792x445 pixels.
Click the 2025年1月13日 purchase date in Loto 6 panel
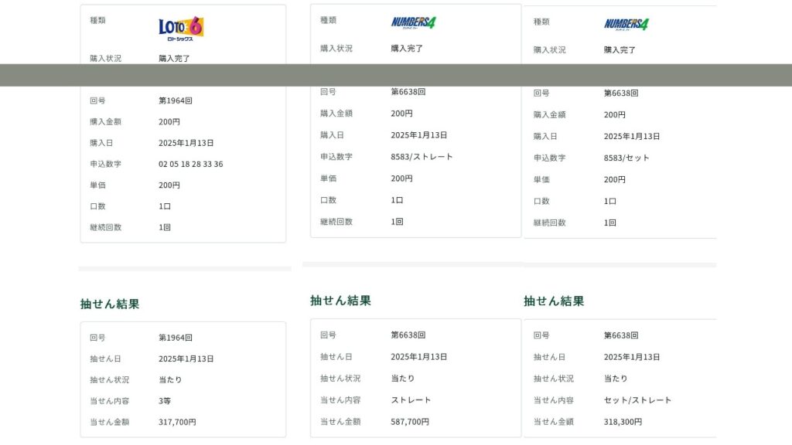(186, 143)
